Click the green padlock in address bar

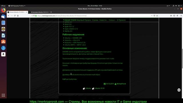(36, 16)
